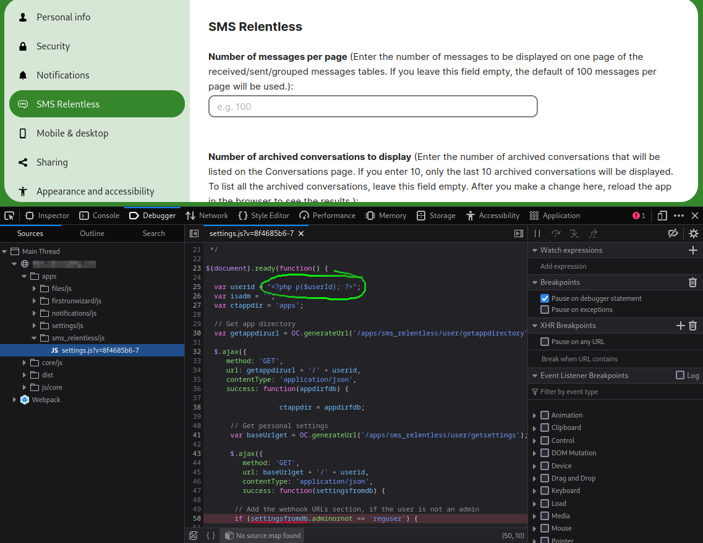Click the pretty print braces icon

[211, 536]
